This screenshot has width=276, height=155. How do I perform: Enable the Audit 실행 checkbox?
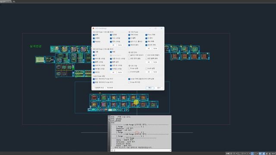pos(146,68)
